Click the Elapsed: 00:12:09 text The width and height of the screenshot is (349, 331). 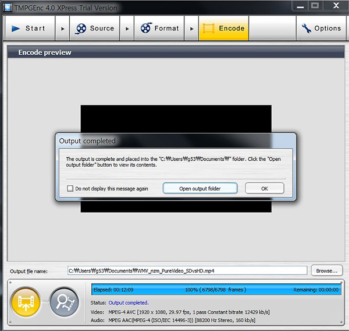tap(113, 290)
